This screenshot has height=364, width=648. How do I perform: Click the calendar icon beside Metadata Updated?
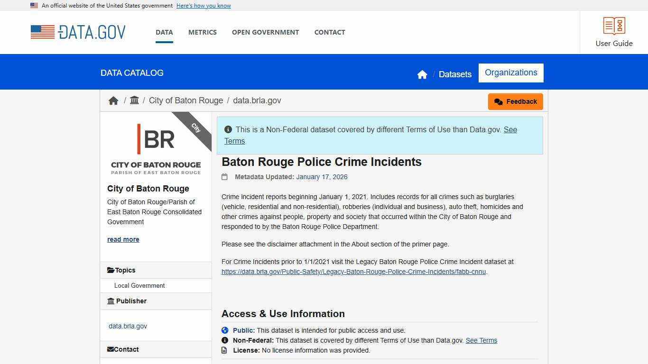click(x=225, y=177)
